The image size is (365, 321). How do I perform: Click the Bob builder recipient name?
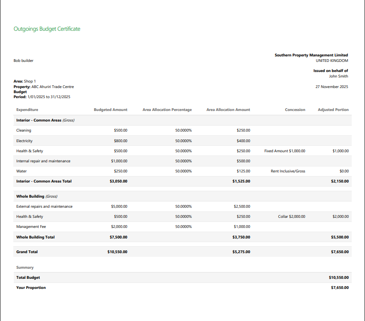coord(23,61)
